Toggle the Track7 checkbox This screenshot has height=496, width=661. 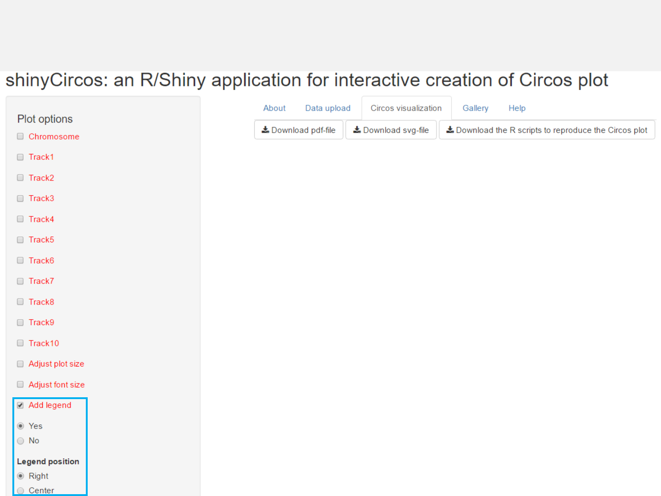pyautogui.click(x=20, y=281)
